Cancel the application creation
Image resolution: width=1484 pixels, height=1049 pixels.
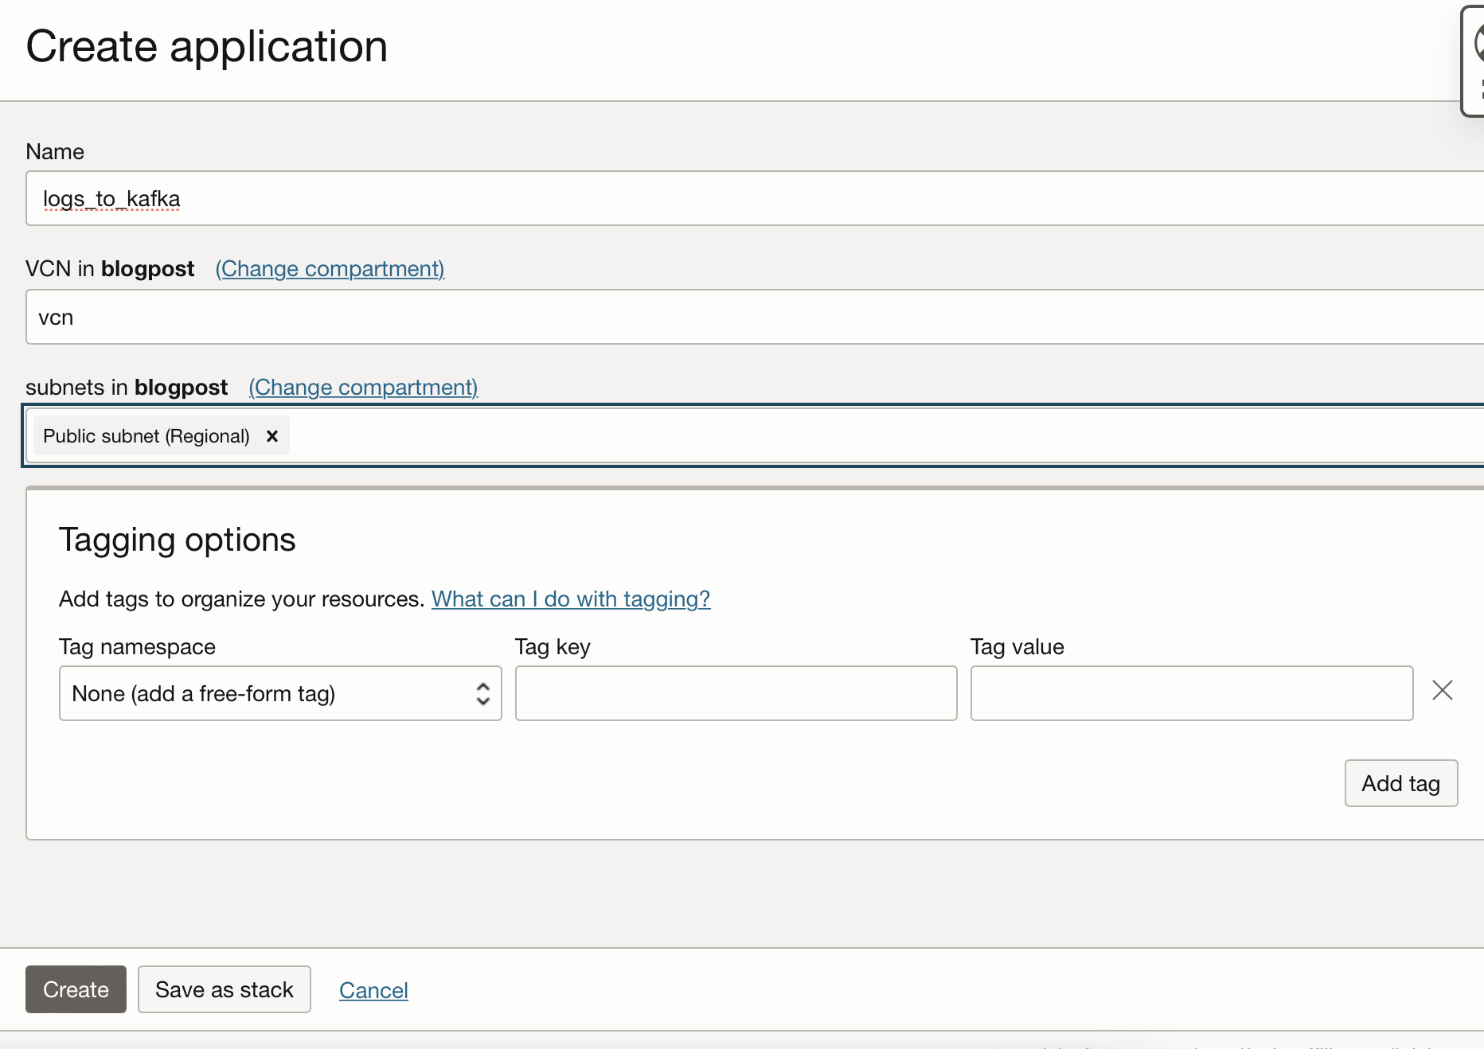(373, 990)
